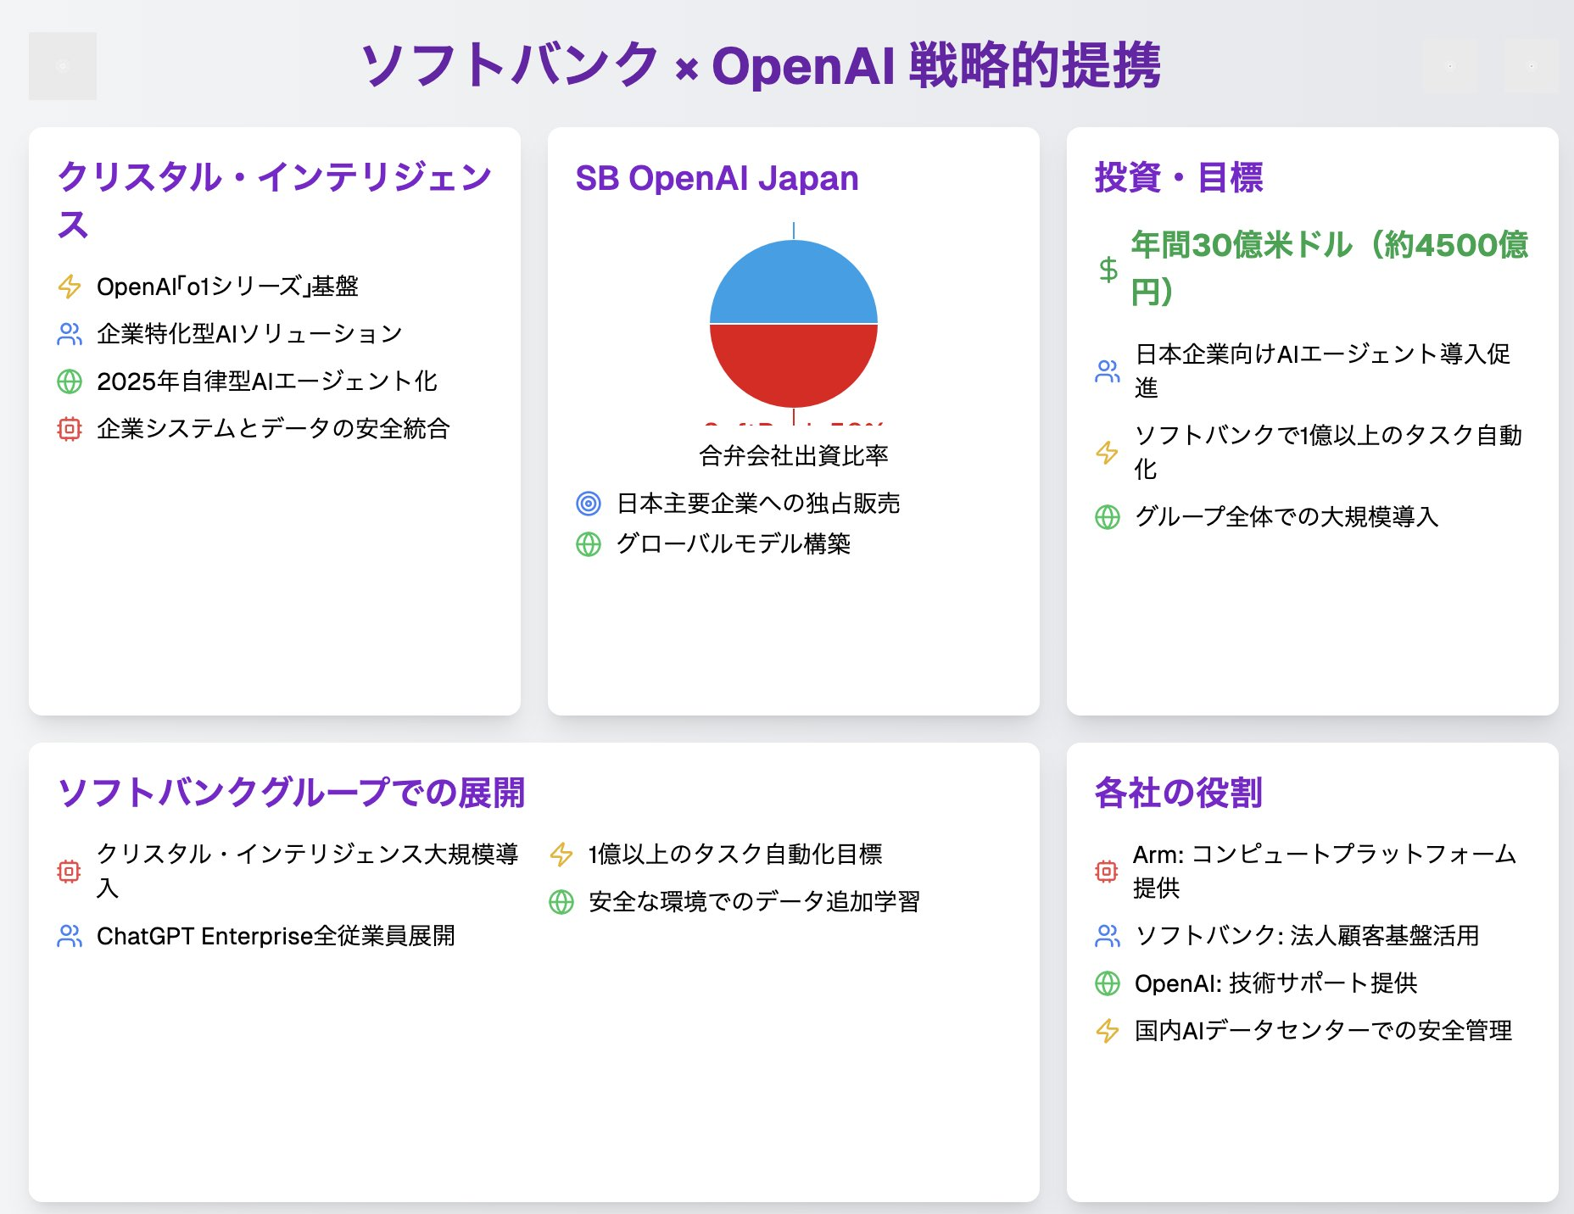
Task: Select the blue OpenAI slice of the pie chart
Action: pos(794,280)
